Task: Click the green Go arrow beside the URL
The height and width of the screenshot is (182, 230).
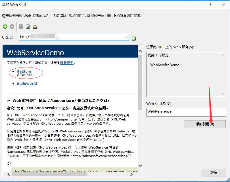Action: pyautogui.click(x=133, y=38)
